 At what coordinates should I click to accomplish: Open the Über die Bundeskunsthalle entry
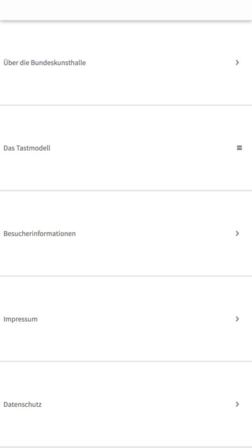[x=126, y=62]
